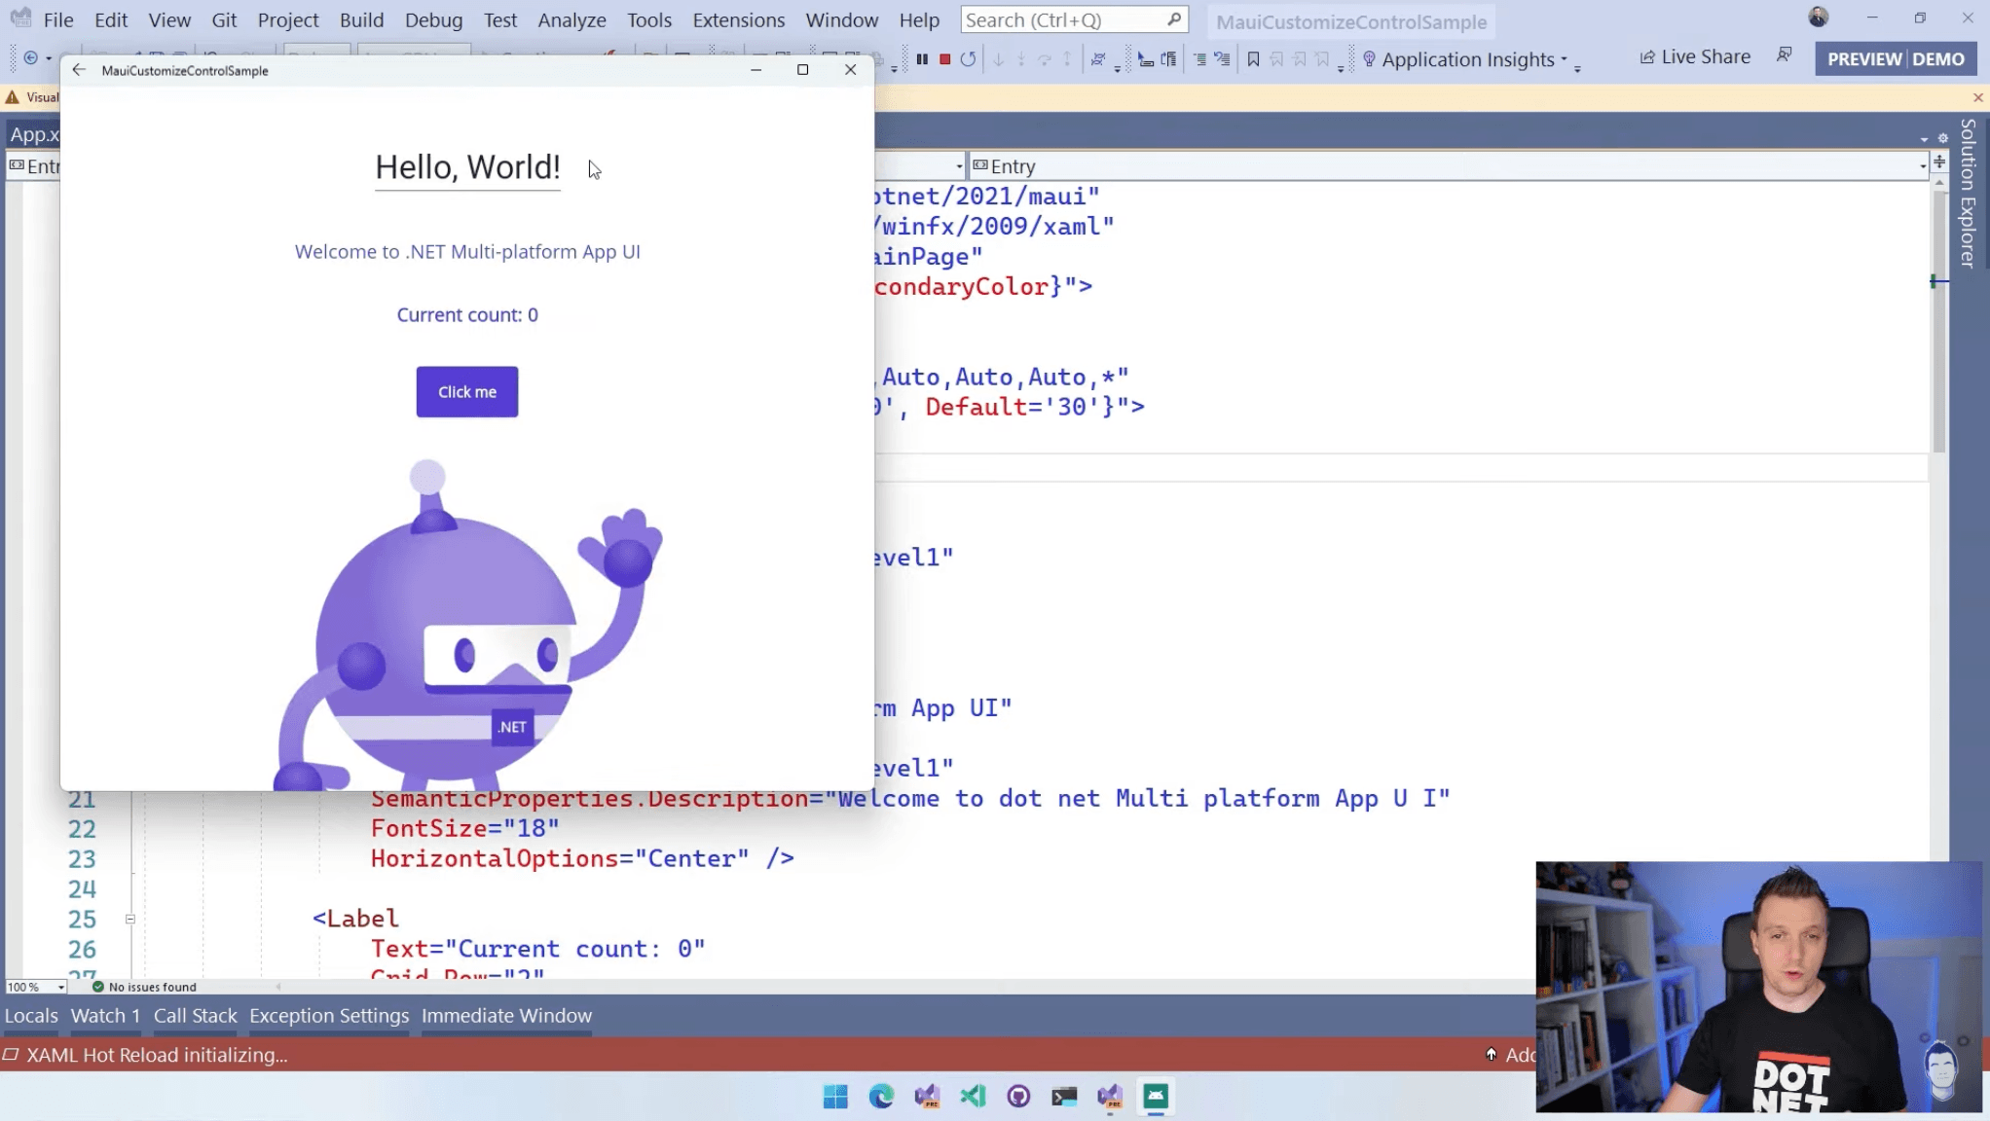Click the 'Current count: 0' label in the app
The width and height of the screenshot is (1990, 1121).
[x=467, y=314]
